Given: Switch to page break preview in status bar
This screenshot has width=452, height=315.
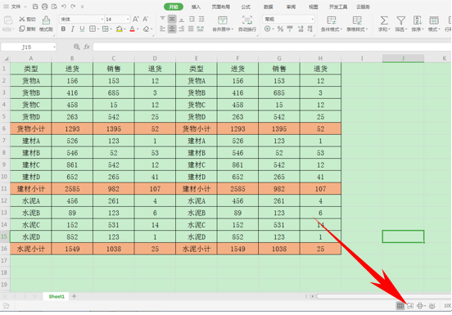Looking at the screenshot, I should 410,306.
